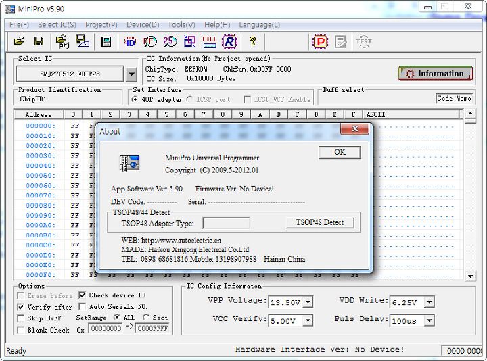Image resolution: width=487 pixels, height=361 pixels.
Task: Enable Auto Serials NO. checkbox
Action: (x=82, y=307)
